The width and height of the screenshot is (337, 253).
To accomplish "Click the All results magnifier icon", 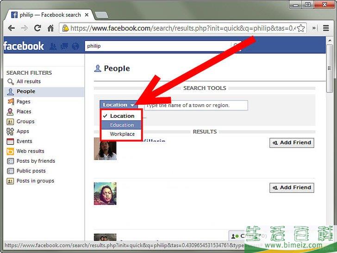I will 10,82.
